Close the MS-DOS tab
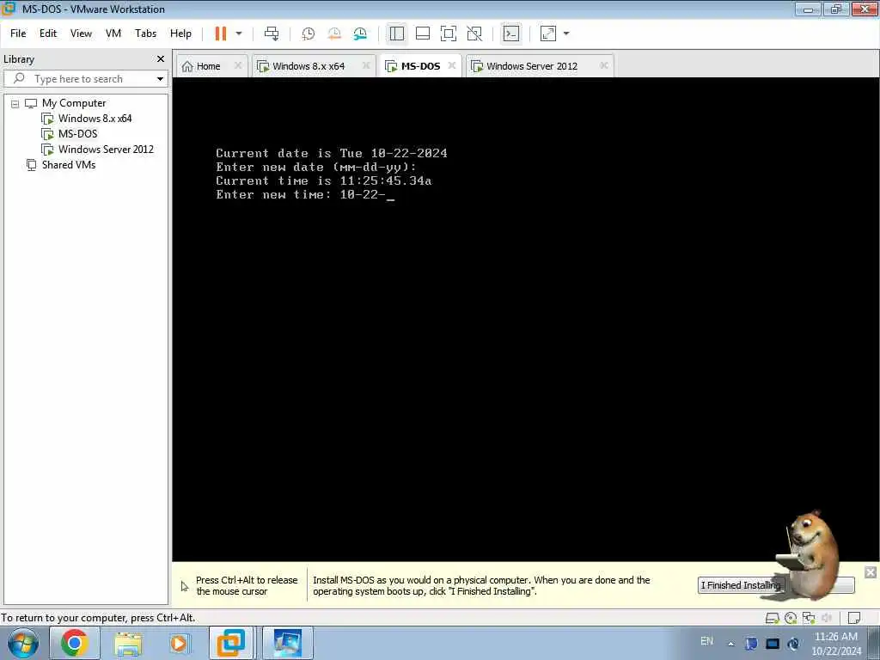 point(452,65)
